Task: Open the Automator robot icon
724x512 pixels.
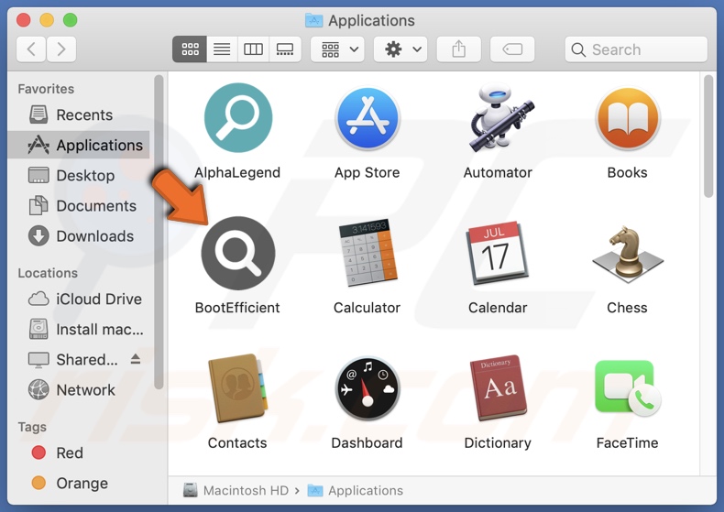Action: [498, 119]
